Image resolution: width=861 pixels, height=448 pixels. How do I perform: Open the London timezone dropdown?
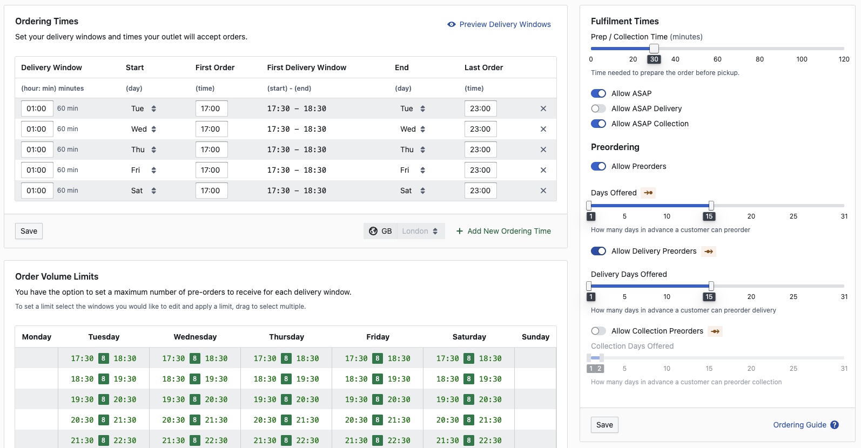420,231
